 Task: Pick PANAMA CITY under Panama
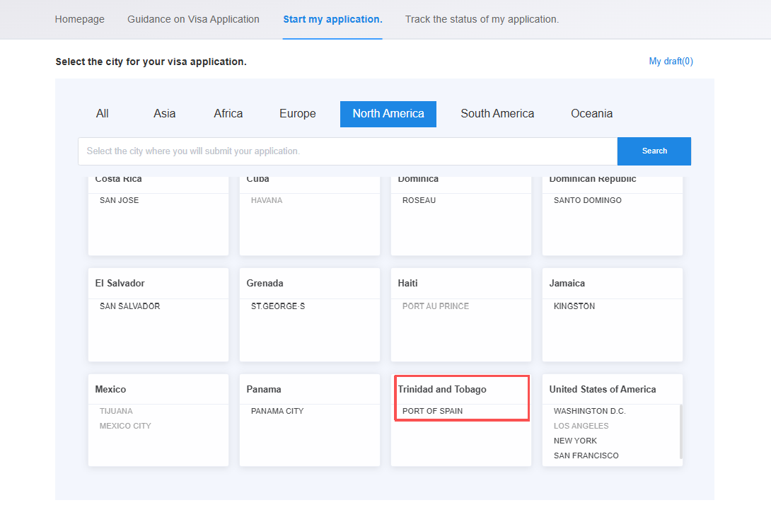pyautogui.click(x=277, y=411)
